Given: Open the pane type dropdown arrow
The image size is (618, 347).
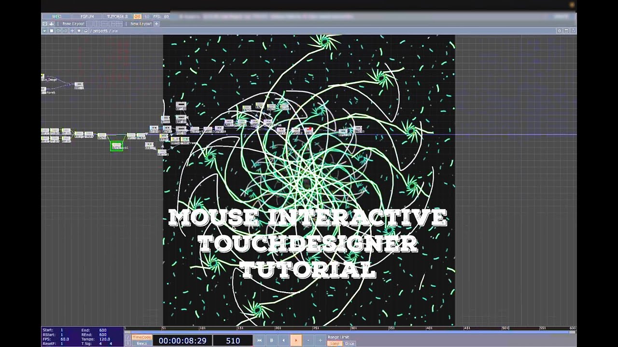Looking at the screenshot, I should click(44, 31).
